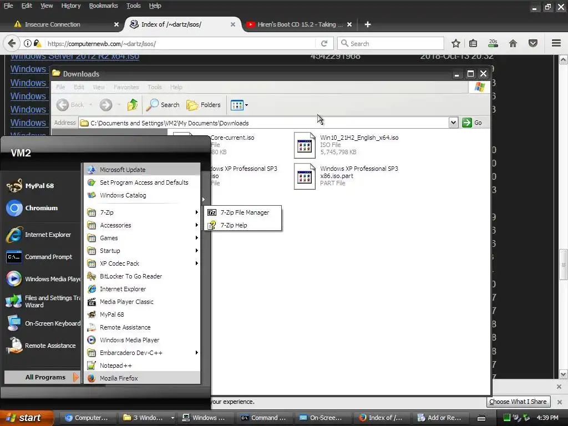Switch to Command taskbar button

(265, 418)
